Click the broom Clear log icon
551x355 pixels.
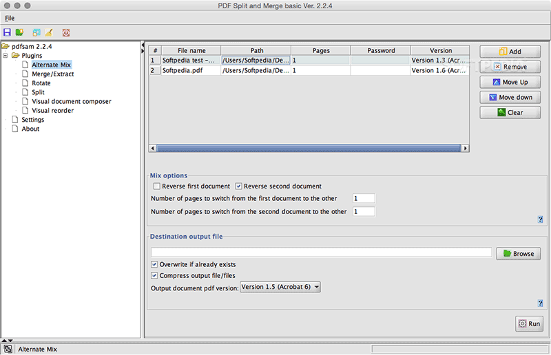pyautogui.click(x=48, y=32)
